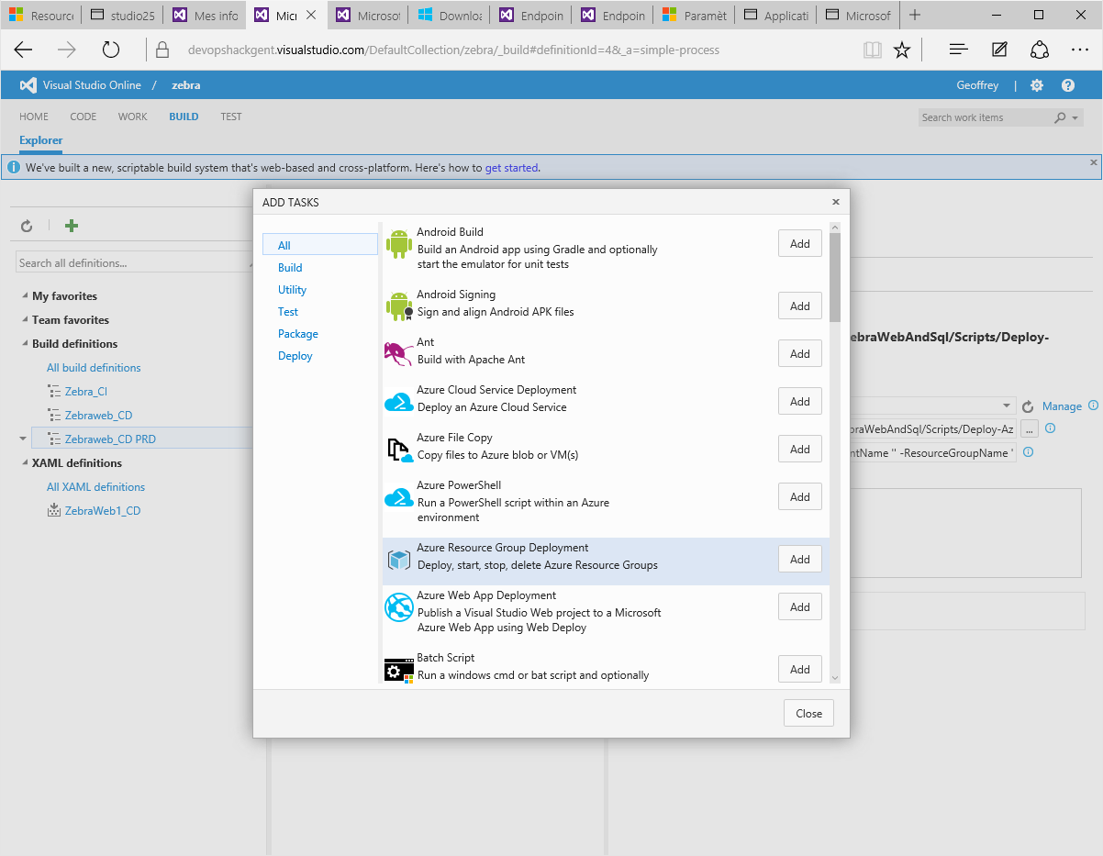Close the Add Tasks dialog with X
1103x856 pixels.
[x=835, y=202]
